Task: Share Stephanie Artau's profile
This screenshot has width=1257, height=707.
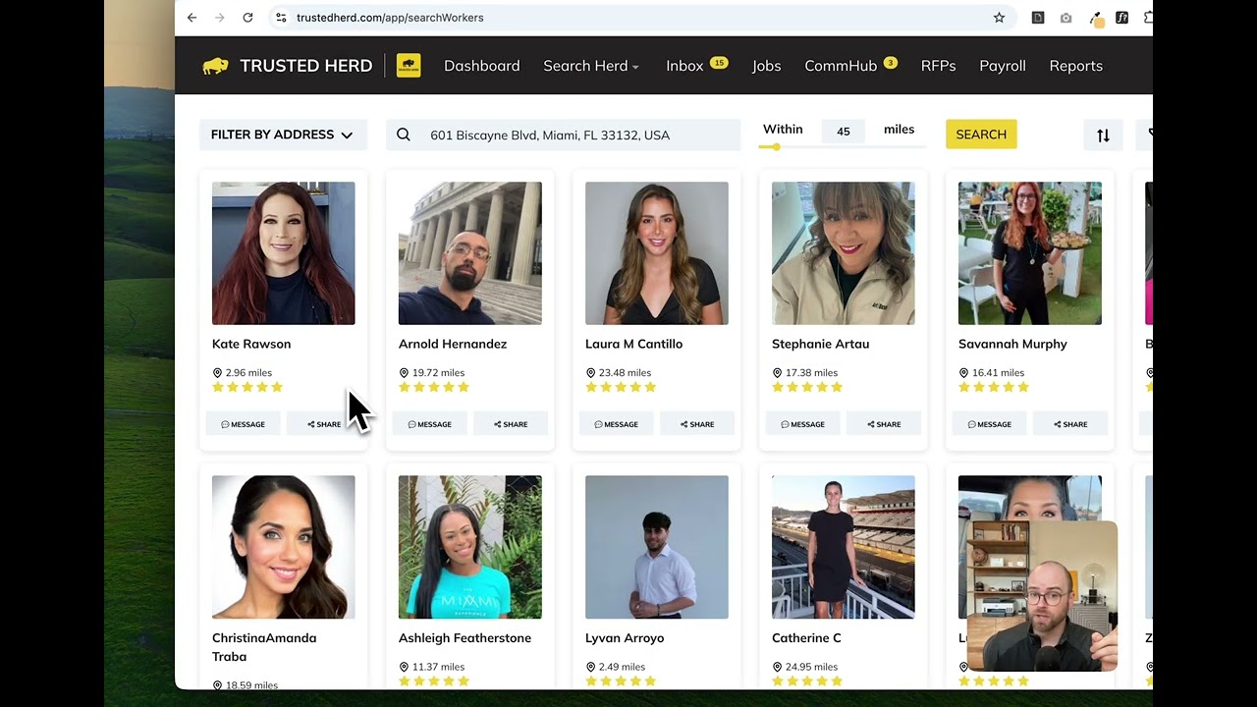Action: [x=884, y=424]
